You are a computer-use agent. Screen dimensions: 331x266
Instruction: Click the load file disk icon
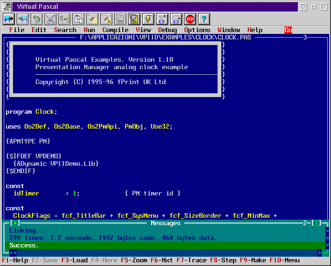coord(9,19)
